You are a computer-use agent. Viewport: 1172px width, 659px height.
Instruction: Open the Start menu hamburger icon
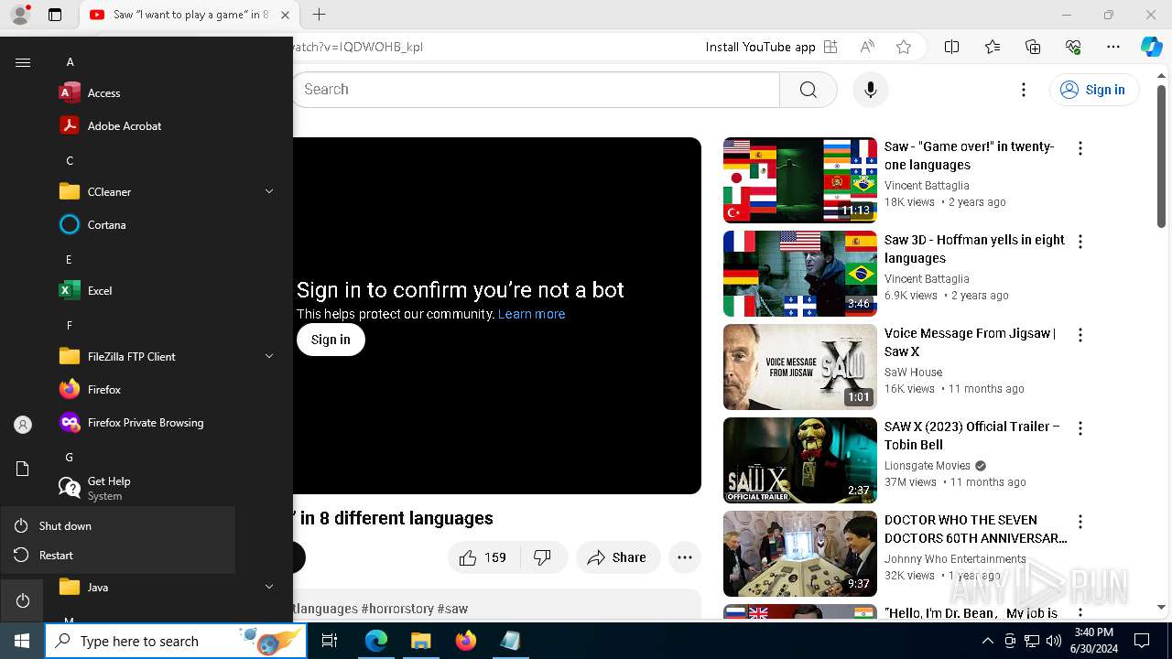coord(23,62)
